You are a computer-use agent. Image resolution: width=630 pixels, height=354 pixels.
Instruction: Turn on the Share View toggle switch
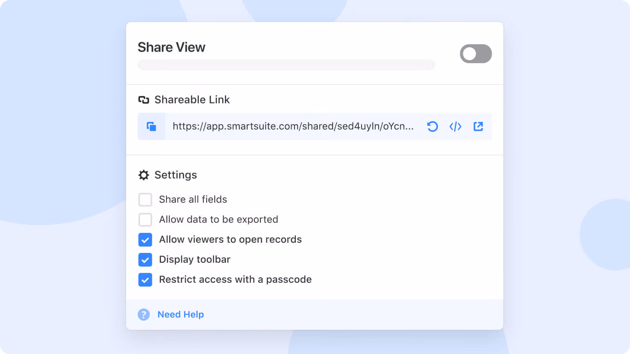[475, 54]
